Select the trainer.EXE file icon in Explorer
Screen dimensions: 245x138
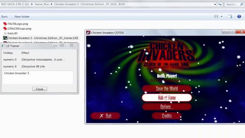pyautogui.click(x=5, y=38)
